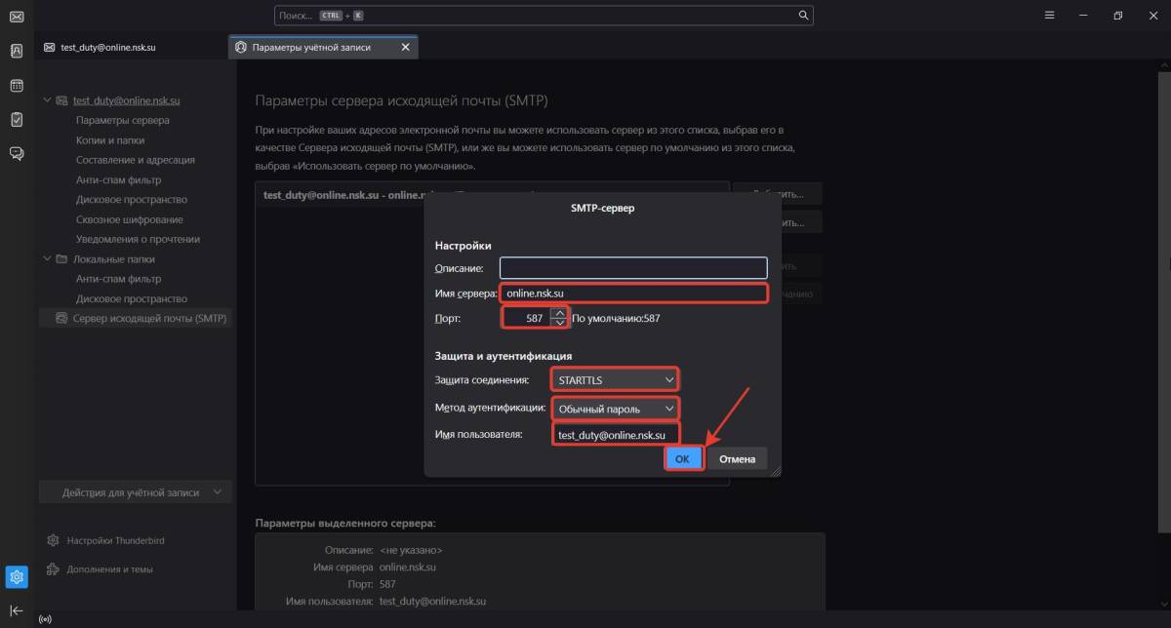Image resolution: width=1171 pixels, height=628 pixels.
Task: Collapse the Локальные папки tree node
Action: [47, 259]
